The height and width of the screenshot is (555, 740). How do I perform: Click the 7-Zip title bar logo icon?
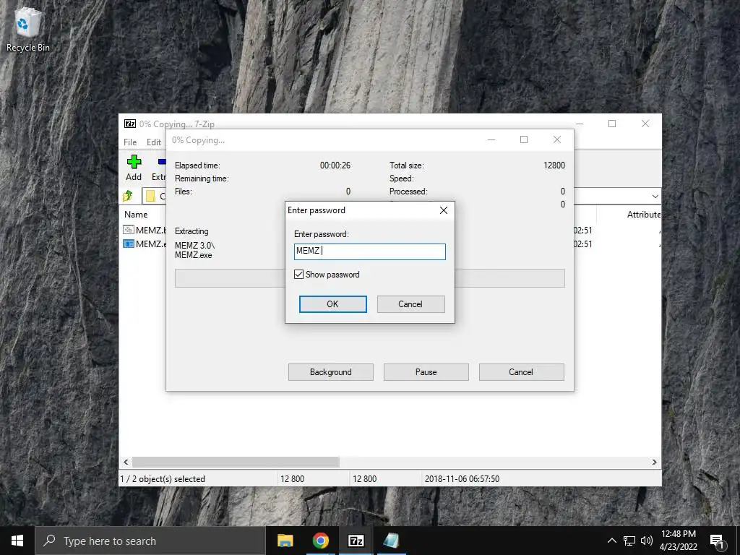point(130,124)
